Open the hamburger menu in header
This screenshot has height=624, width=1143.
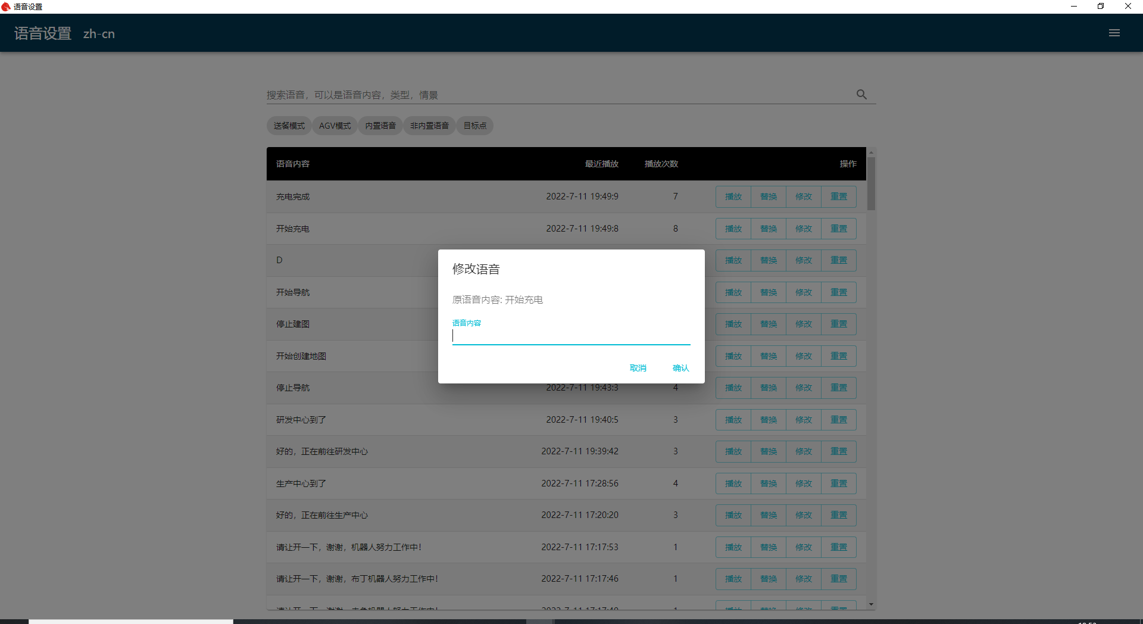click(x=1114, y=33)
